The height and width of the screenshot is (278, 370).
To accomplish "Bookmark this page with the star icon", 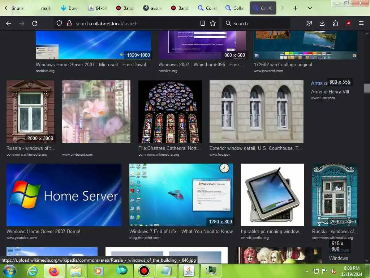I will [x=213, y=24].
